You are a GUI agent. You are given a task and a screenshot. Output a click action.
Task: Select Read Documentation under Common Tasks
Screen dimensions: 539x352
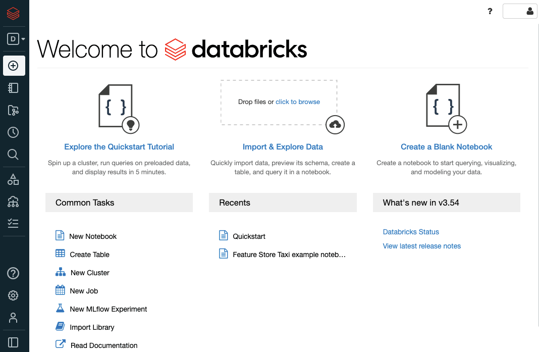pos(104,345)
